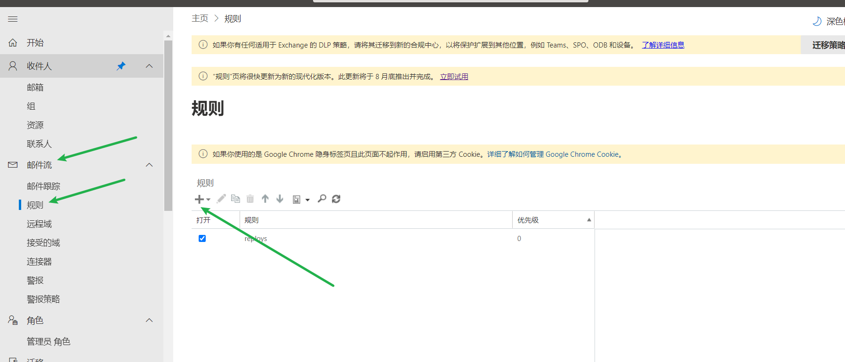Open 警报策略 under 邮件流
Image resolution: width=845 pixels, height=362 pixels.
[x=43, y=299]
